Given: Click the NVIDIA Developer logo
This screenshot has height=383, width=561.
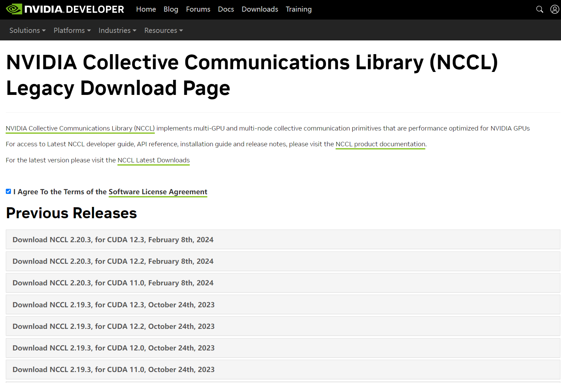Looking at the screenshot, I should coord(65,9).
